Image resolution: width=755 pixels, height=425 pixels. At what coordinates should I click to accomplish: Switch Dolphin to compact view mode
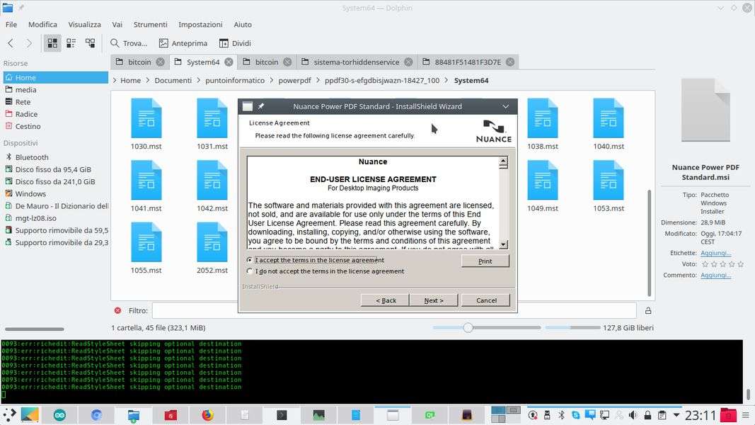(x=71, y=43)
